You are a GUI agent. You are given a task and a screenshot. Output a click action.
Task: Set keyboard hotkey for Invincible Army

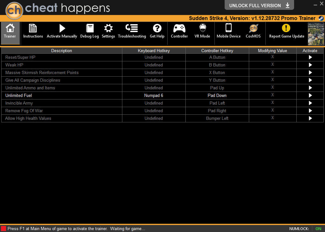(154, 103)
